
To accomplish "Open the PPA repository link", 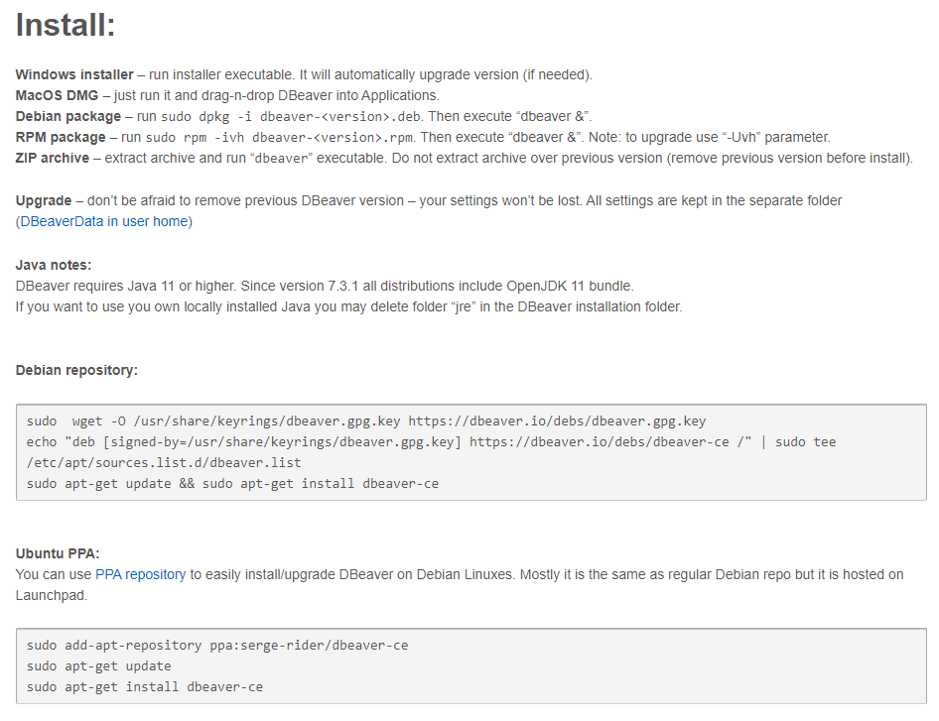I will pos(141,574).
